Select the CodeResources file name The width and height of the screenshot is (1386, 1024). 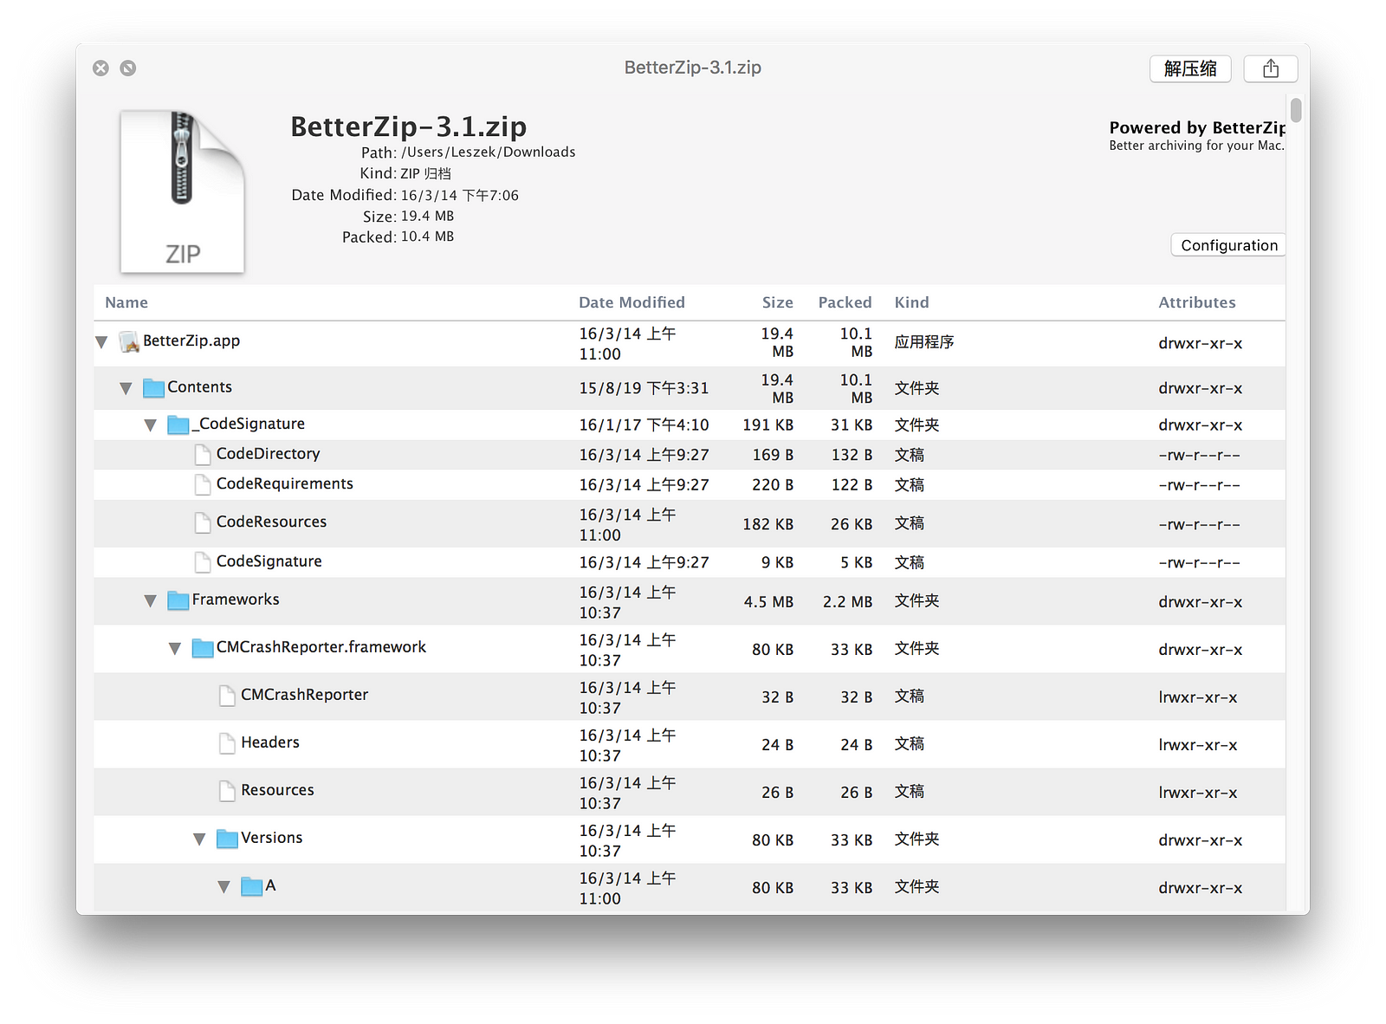271,522
